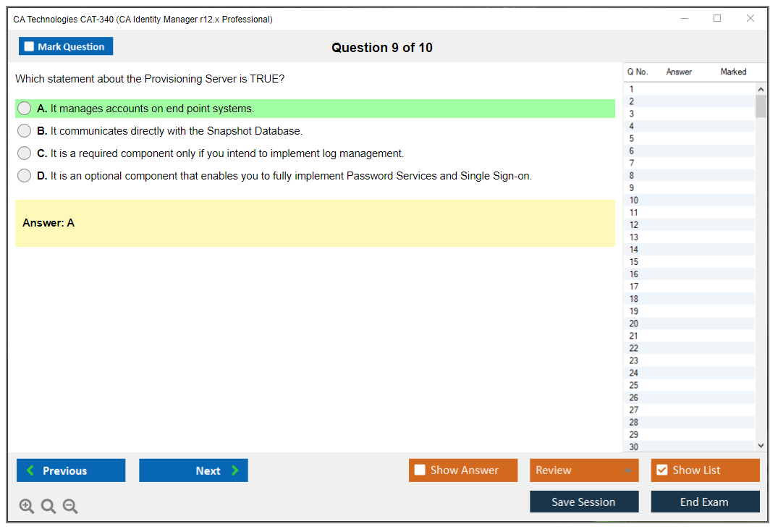Screen dimensions: 778x532
Task: Go to the Next question
Action: pos(193,470)
